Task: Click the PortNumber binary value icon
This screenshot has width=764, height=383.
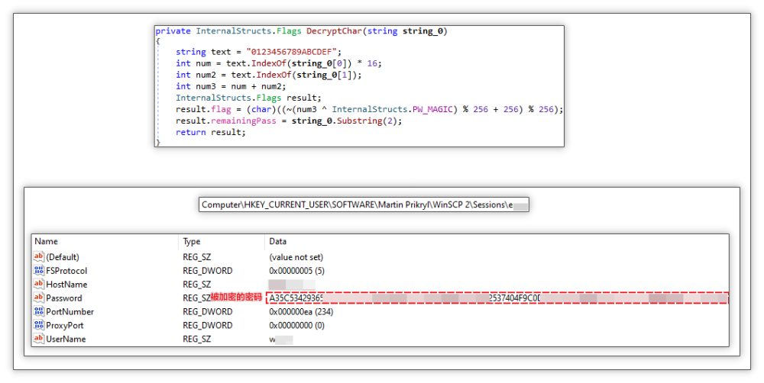Action: [39, 312]
